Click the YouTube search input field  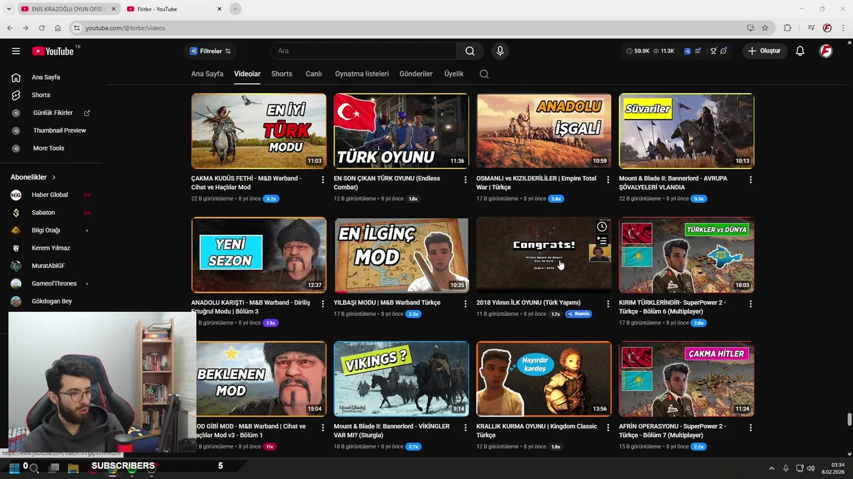pos(363,51)
